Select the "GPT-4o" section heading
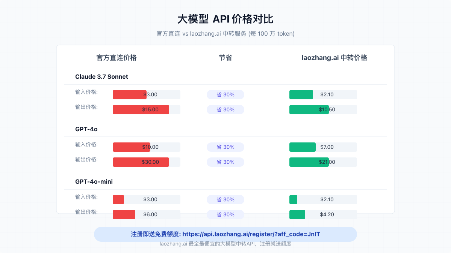This screenshot has width=451, height=253. pos(86,129)
